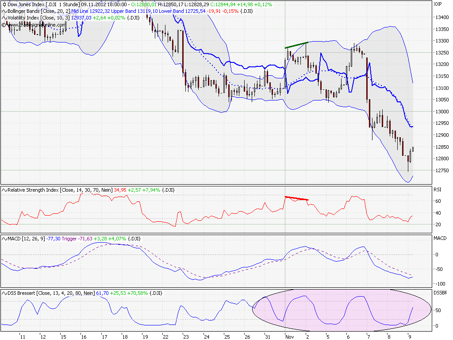Click the Volatility Index indicator curve icon
453x340 pixels.
[4, 19]
